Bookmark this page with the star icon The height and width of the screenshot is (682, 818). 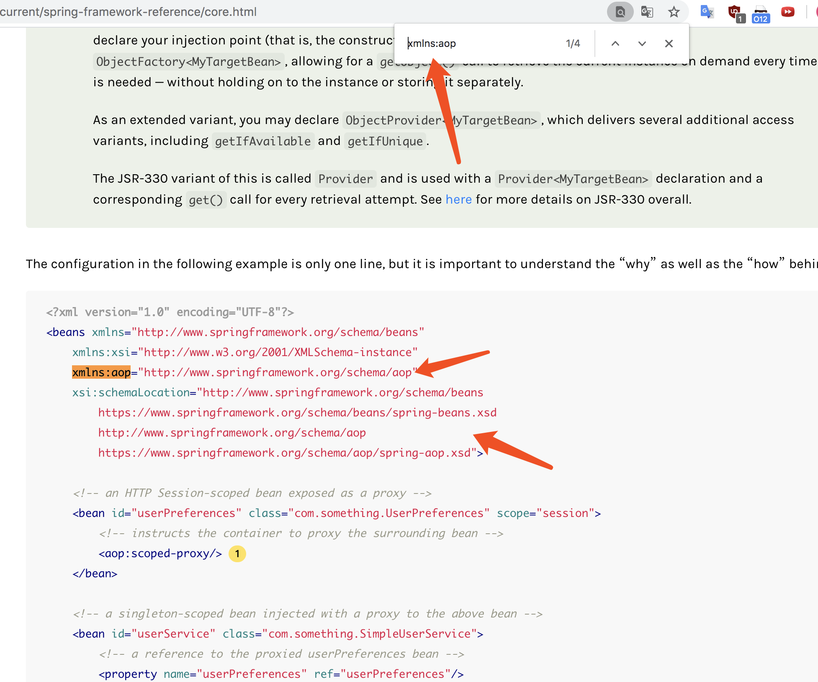674,12
